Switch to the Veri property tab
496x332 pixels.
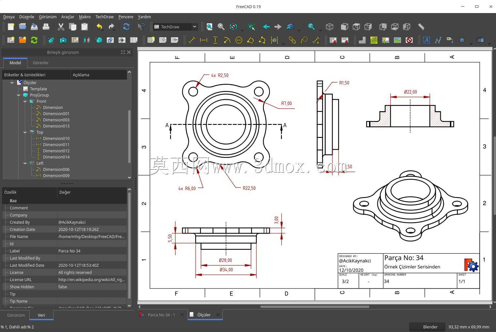click(x=41, y=315)
